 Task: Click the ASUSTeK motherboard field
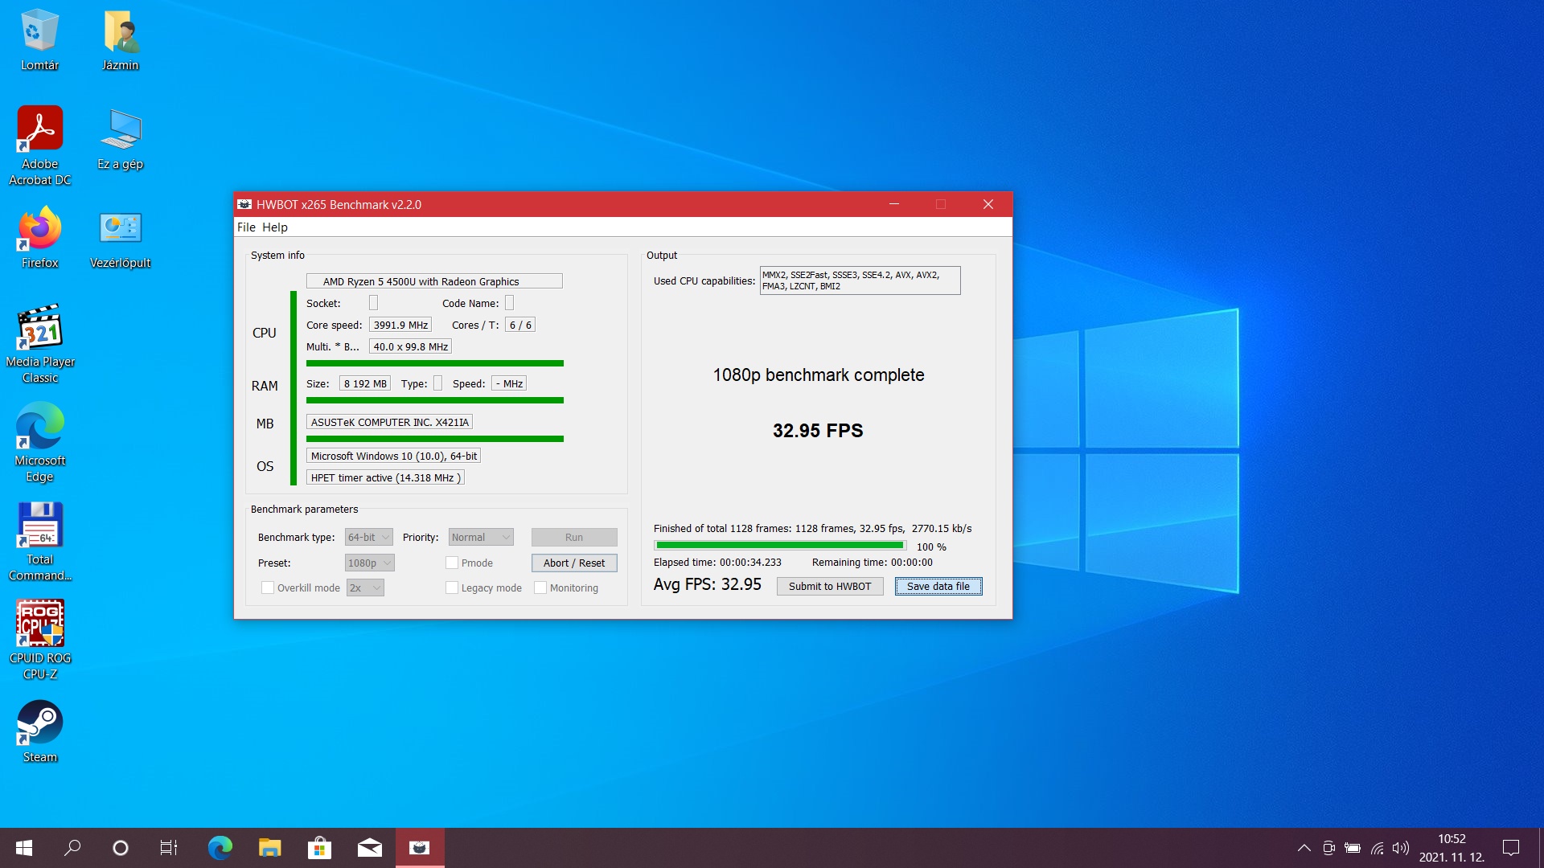[x=389, y=422]
